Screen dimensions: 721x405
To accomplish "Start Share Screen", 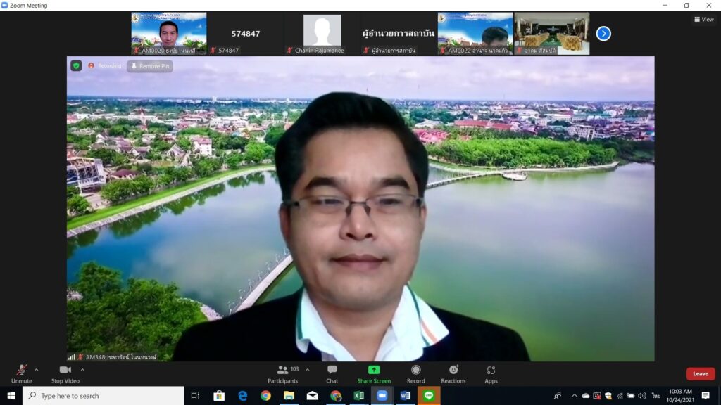I will (374, 374).
